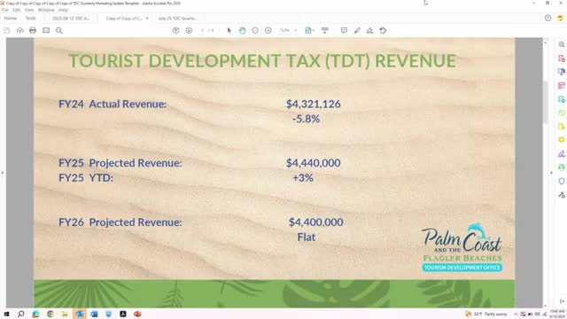Collapse the right tools pane arrow
Viewport: 567px width, 319px height.
[x=551, y=173]
